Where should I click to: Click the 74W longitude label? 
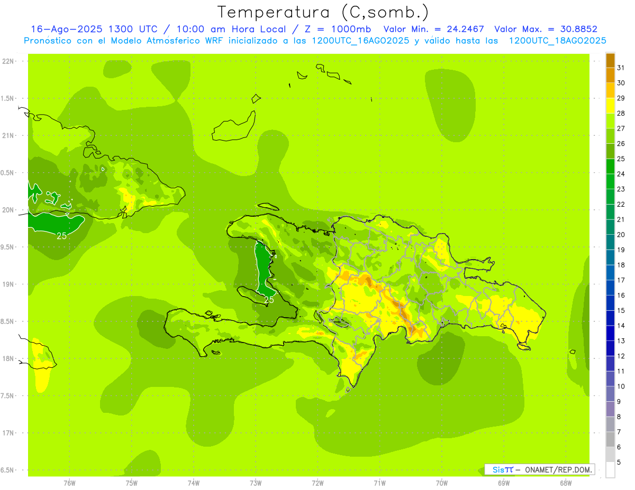[194, 483]
